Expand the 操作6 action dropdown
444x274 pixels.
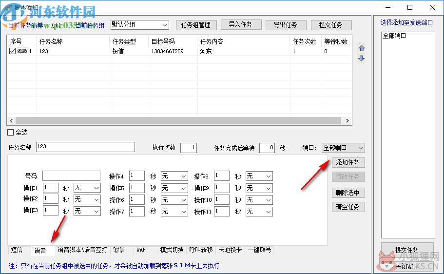click(x=174, y=200)
